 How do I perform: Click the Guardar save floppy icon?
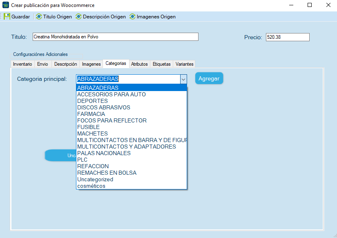click(x=7, y=17)
